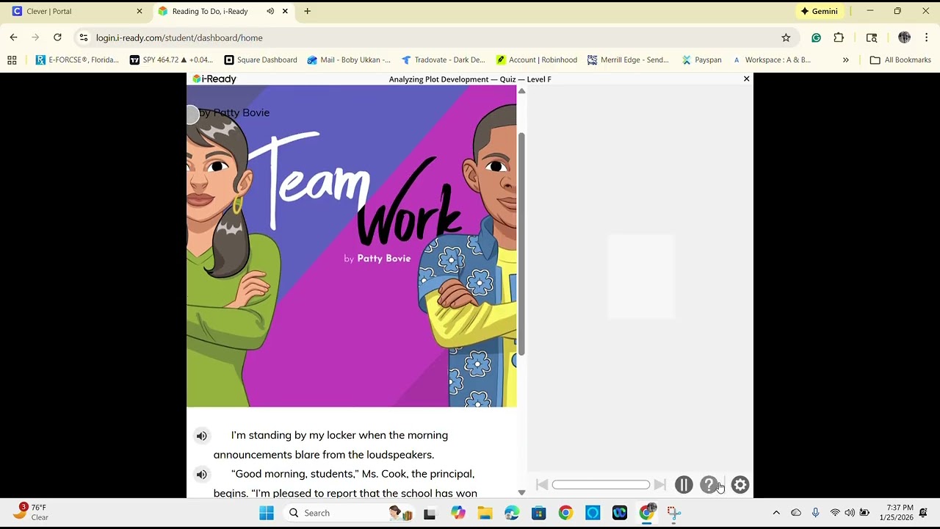The width and height of the screenshot is (940, 529).
Task: View site information icon in address bar
Action: (x=84, y=37)
